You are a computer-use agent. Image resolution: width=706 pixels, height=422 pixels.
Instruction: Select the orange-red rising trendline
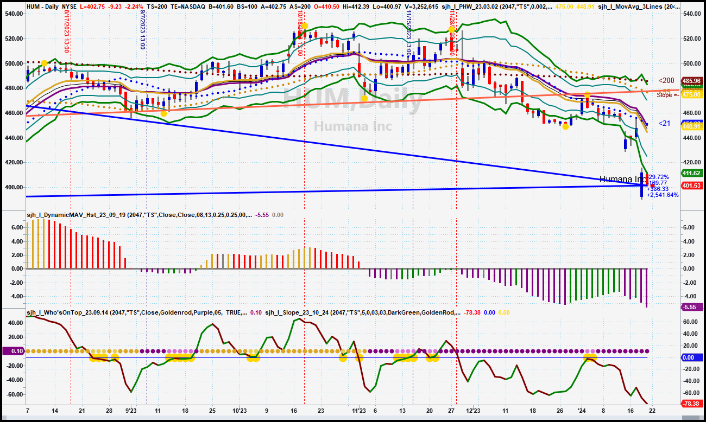(353, 103)
